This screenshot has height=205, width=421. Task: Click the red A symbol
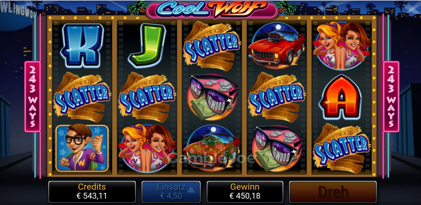[341, 97]
